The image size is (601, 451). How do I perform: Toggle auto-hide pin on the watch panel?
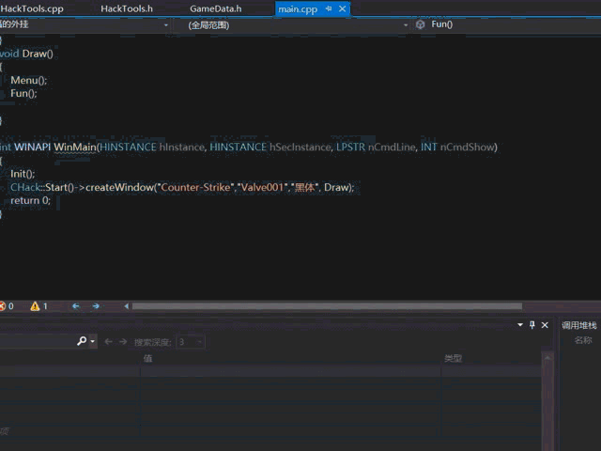click(532, 325)
